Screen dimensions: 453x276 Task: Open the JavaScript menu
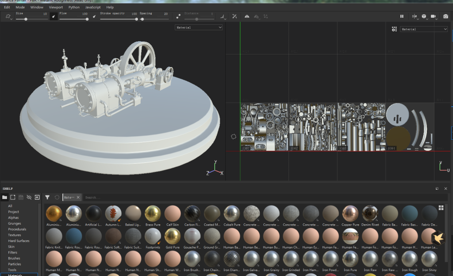pyautogui.click(x=93, y=7)
